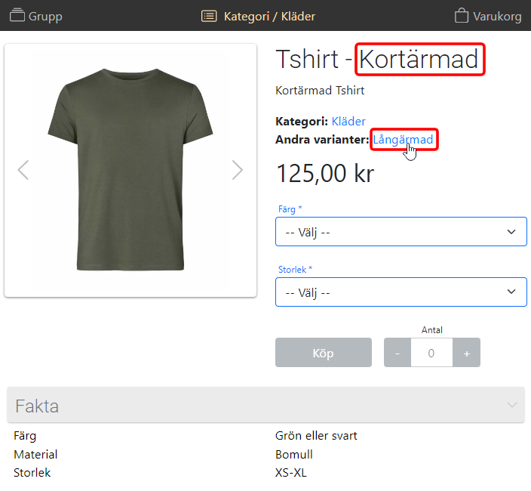The height and width of the screenshot is (491, 531).
Task: Open the Färg selection dropdown
Action: 401,232
